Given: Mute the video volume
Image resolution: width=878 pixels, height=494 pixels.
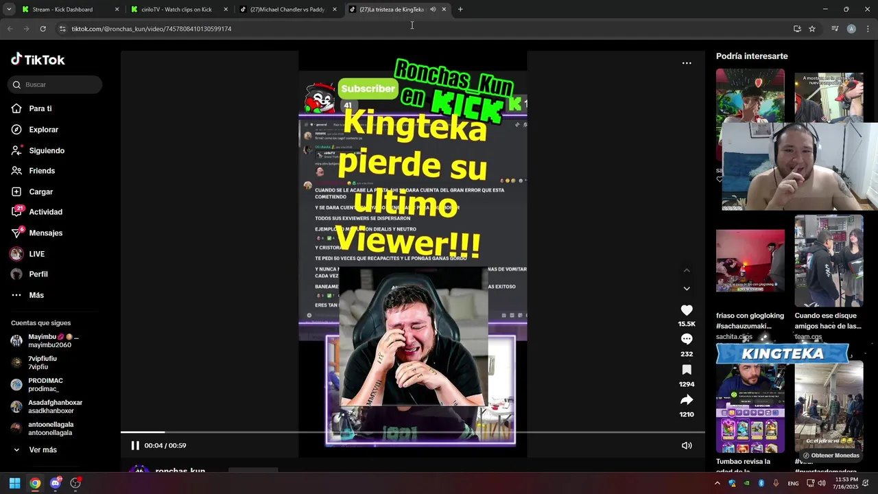Looking at the screenshot, I should click(x=687, y=445).
